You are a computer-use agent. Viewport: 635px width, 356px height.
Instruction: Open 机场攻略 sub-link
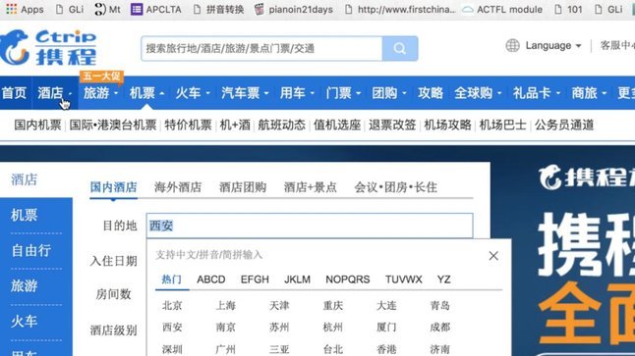[x=447, y=125]
